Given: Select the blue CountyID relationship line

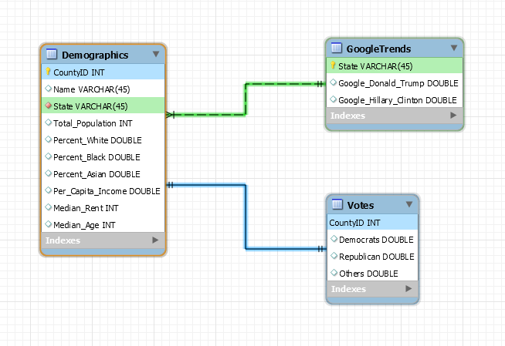Looking at the screenshot, I should coord(246,217).
